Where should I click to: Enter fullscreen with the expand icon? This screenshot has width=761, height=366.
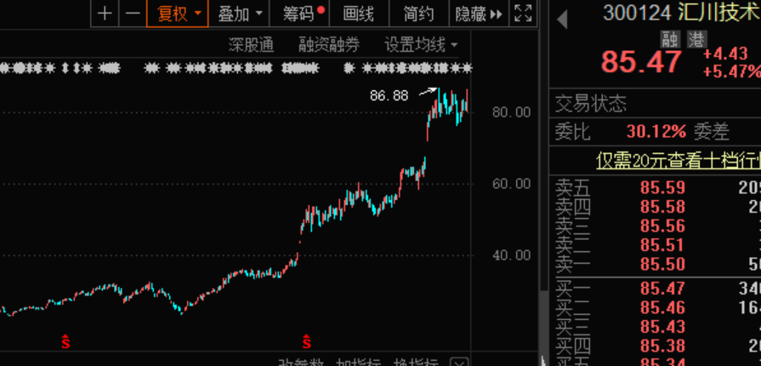pyautogui.click(x=525, y=14)
